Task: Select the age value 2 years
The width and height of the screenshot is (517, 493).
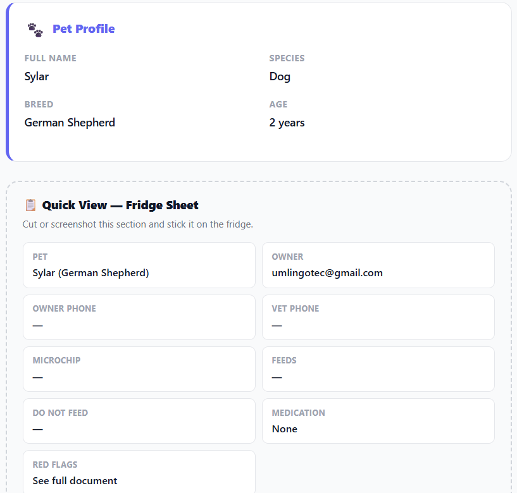Action: click(x=287, y=123)
